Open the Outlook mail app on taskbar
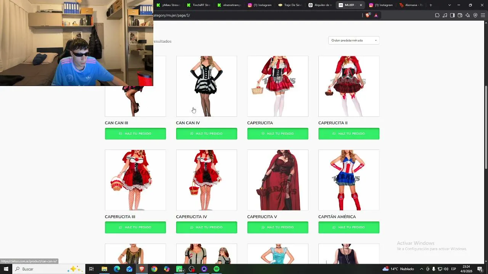 pos(129,269)
